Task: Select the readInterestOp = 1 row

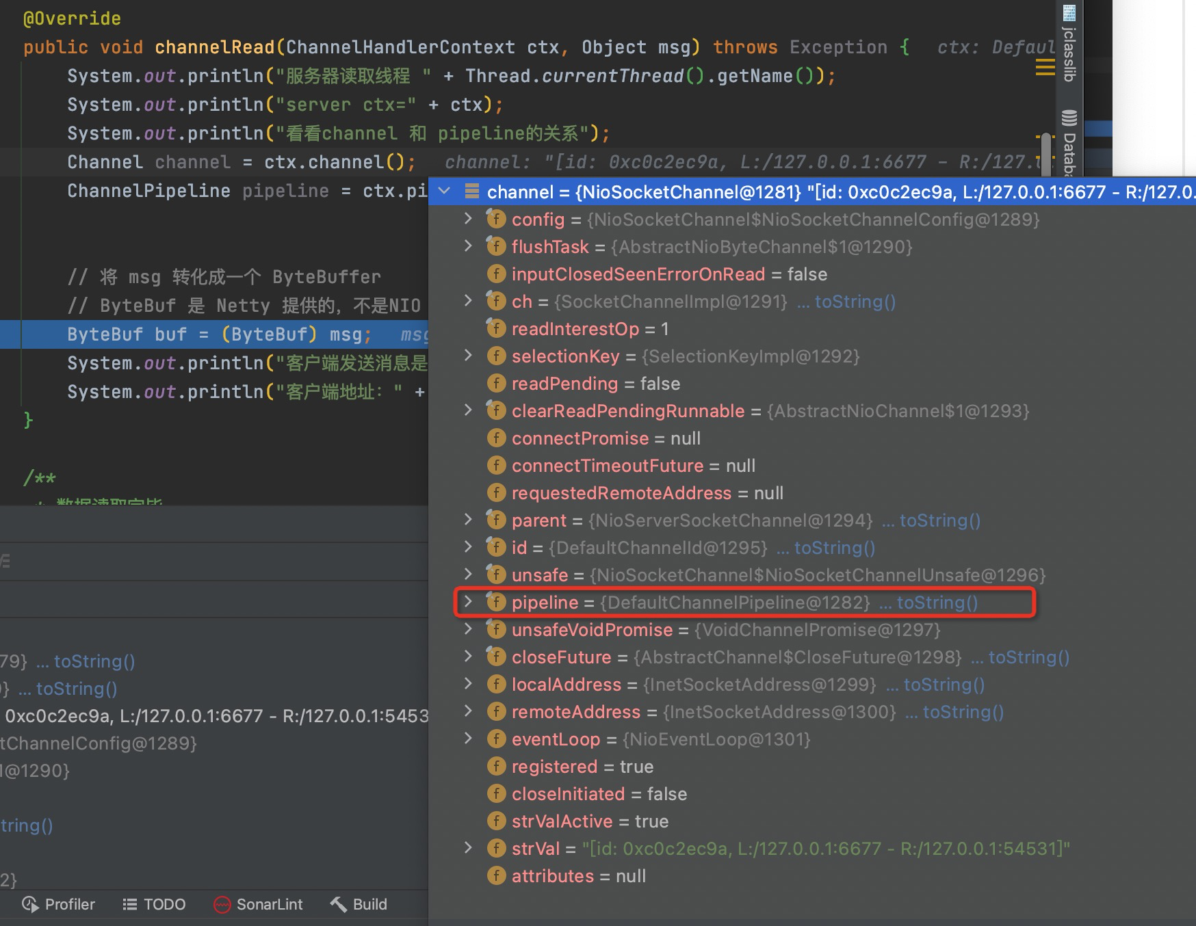Action: (x=812, y=329)
